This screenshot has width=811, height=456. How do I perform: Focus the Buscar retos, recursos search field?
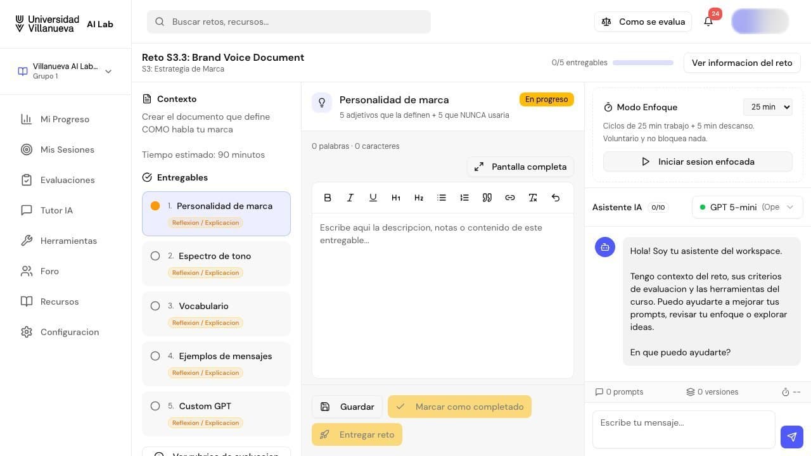pyautogui.click(x=289, y=22)
